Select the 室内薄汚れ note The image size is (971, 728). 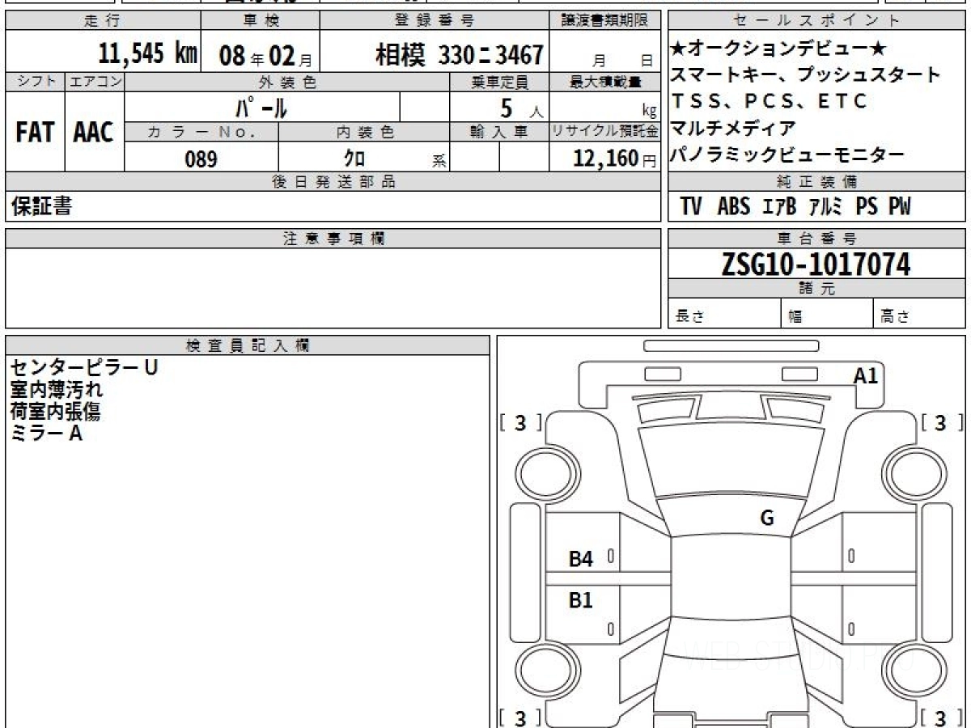point(57,390)
